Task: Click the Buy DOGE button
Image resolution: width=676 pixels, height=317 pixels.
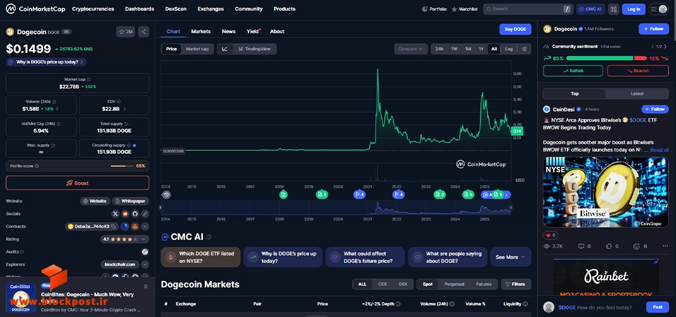Action: click(x=515, y=29)
